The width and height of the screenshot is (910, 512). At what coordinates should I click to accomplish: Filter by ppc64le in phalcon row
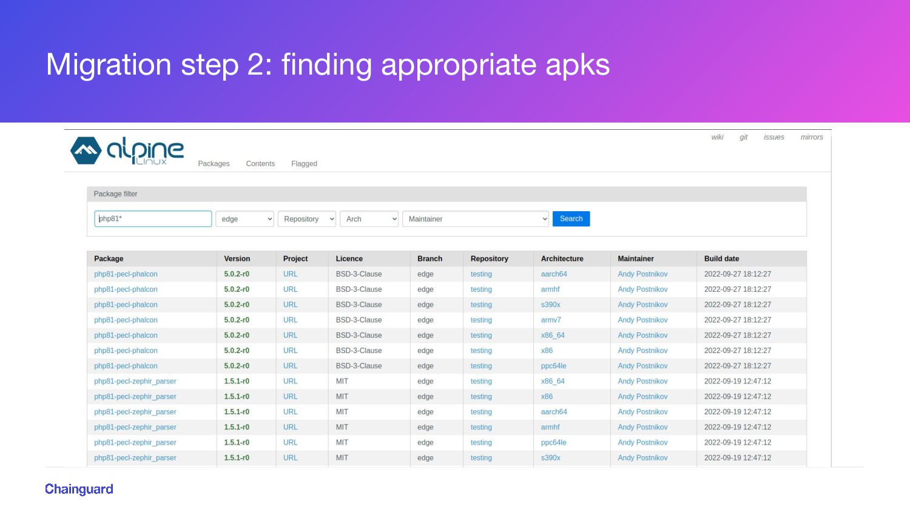553,366
